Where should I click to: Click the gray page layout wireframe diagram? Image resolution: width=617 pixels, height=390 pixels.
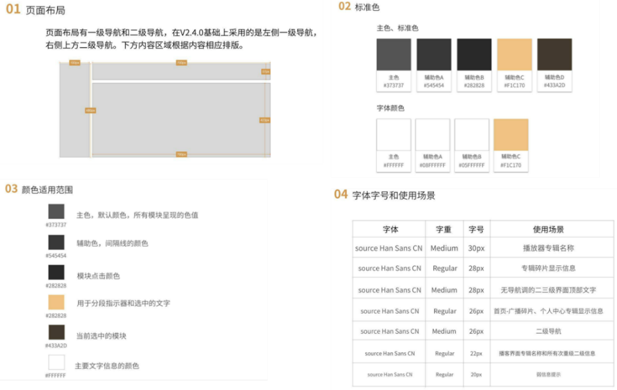tap(164, 109)
